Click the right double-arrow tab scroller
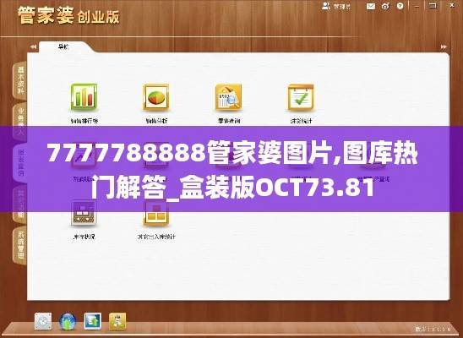 444,46
